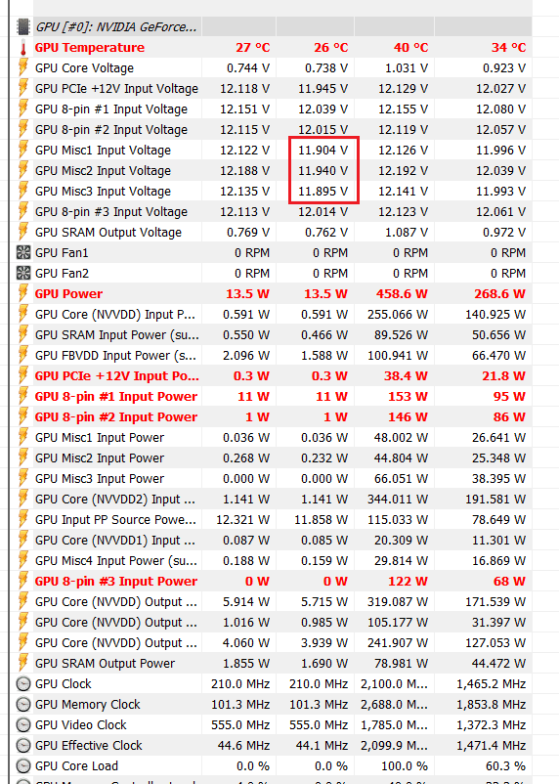559x784 pixels.
Task: Click the lightning icon beside GPU Misc3 Input Power
Action: [x=23, y=478]
